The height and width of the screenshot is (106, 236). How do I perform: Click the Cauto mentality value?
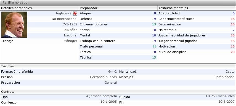coord(230,71)
